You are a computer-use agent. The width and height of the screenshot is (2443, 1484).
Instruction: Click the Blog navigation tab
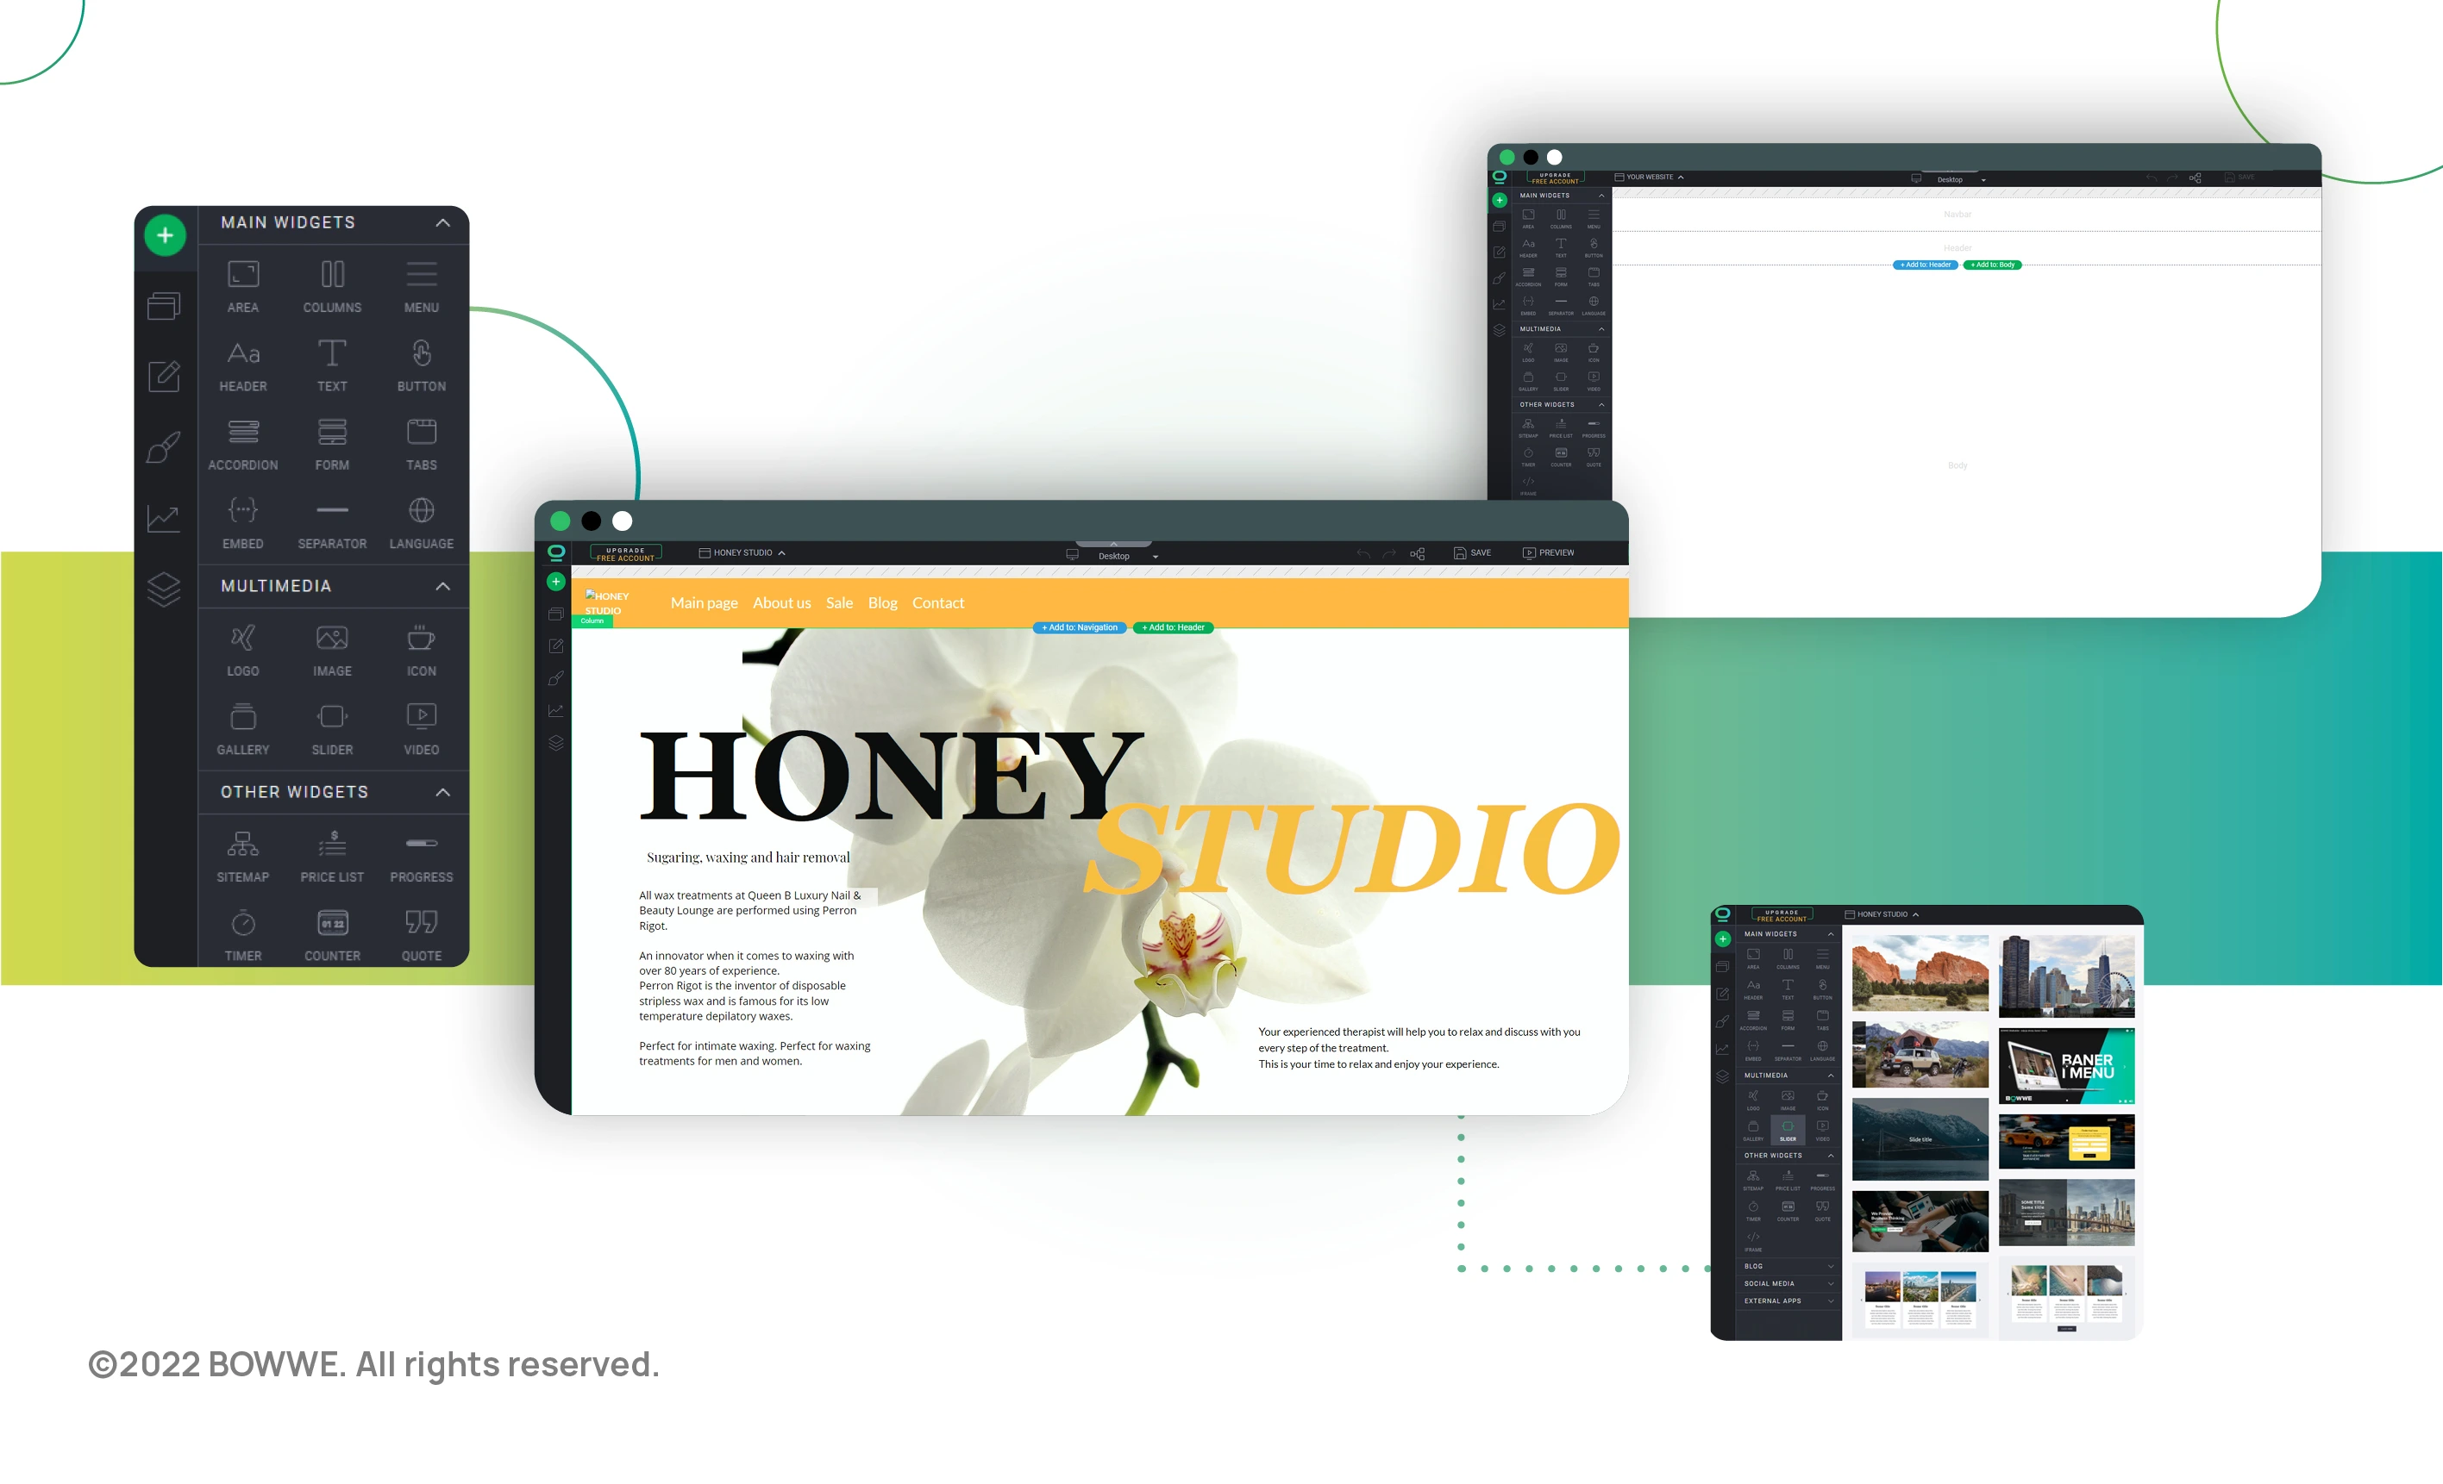click(x=883, y=603)
